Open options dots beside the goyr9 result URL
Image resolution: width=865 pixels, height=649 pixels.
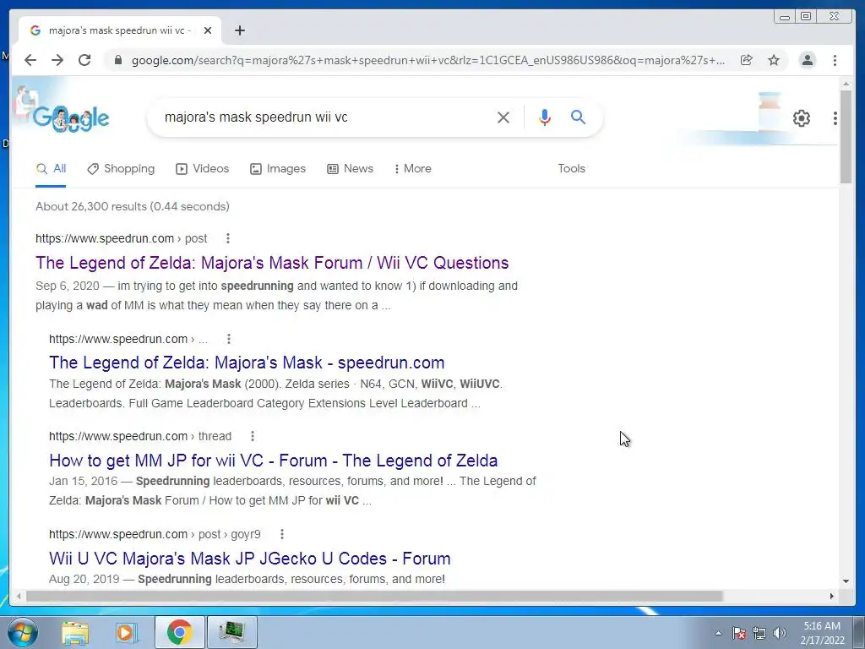tap(282, 534)
